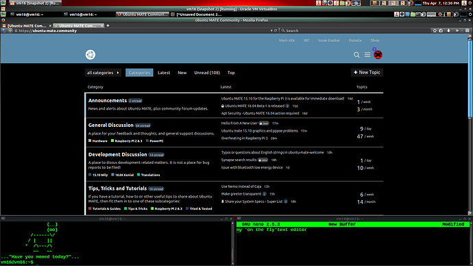Select second Ubuntu MATE Community browser tab
The width and height of the screenshot is (473, 266).
coord(78,25)
